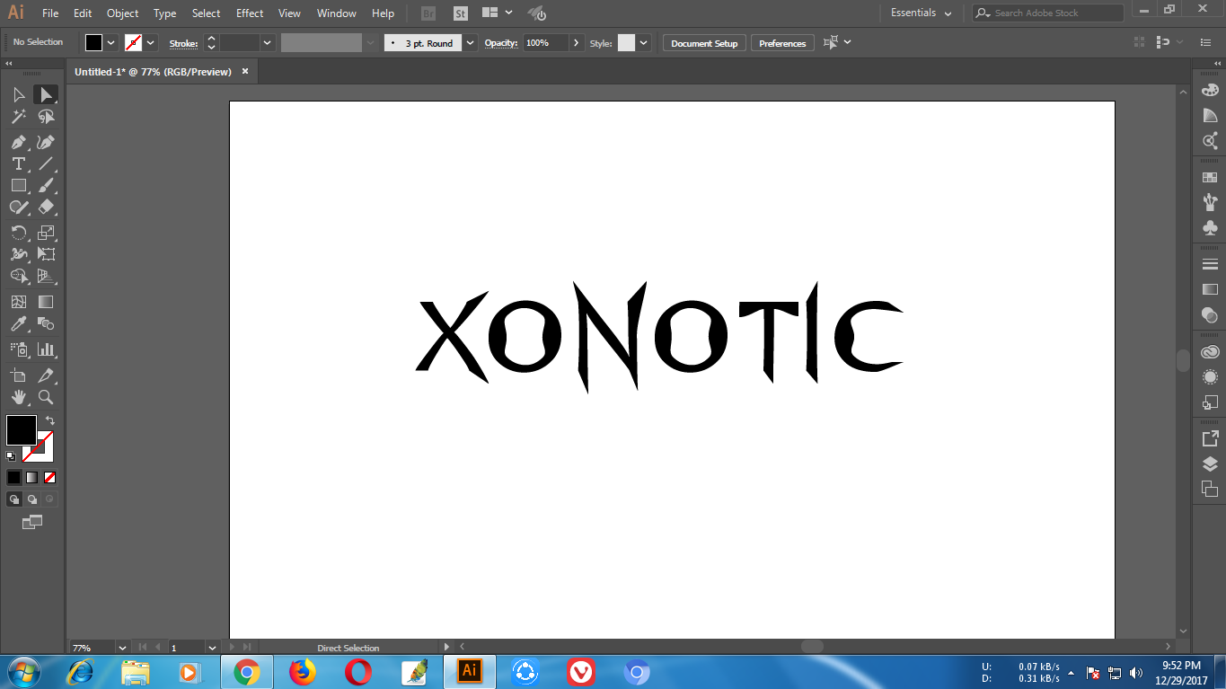The width and height of the screenshot is (1226, 689).
Task: Expand the zoom level dropdown at 77%
Action: pos(122,648)
